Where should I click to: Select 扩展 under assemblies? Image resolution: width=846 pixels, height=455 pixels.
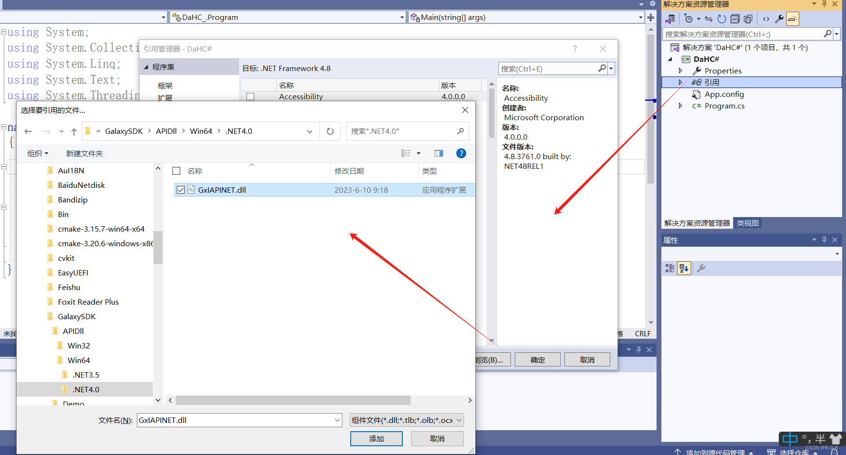165,98
